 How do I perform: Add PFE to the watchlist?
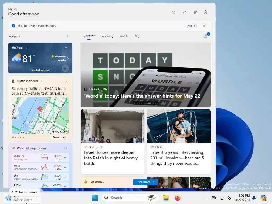pyautogui.click(x=65, y=186)
